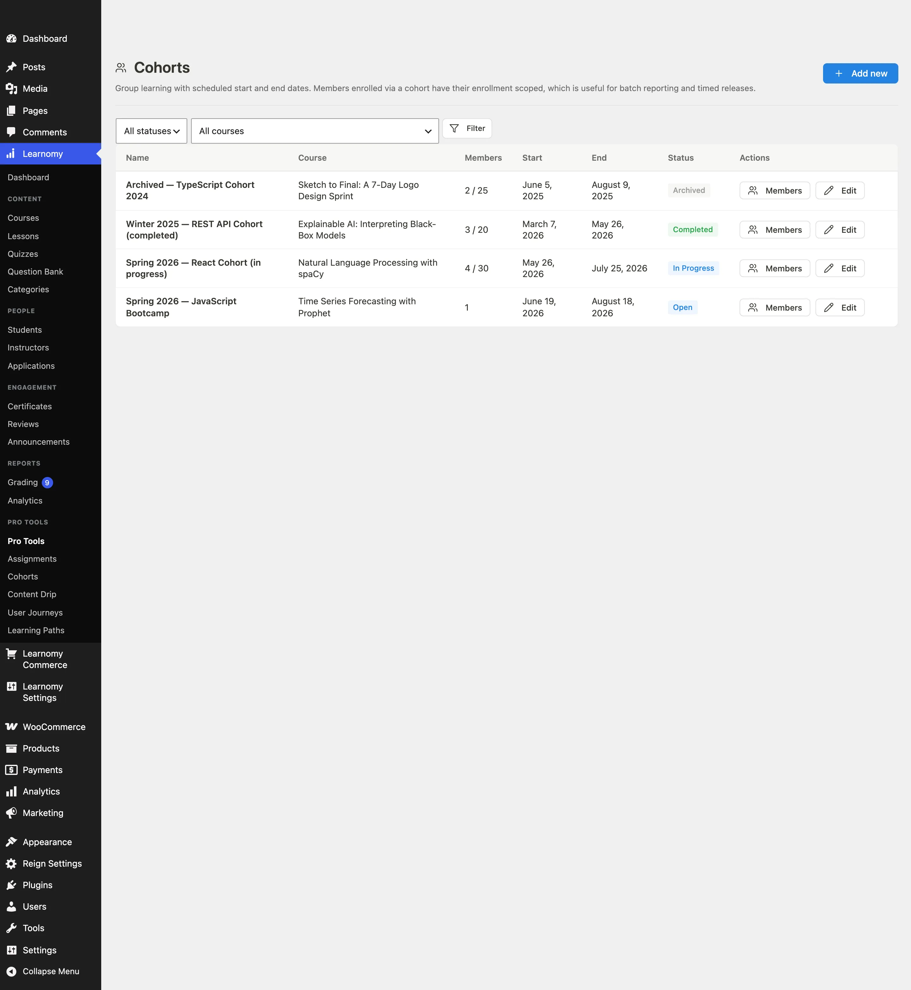The height and width of the screenshot is (990, 911).
Task: Click Natural Language Processing with spaCy course
Action: pyautogui.click(x=368, y=268)
